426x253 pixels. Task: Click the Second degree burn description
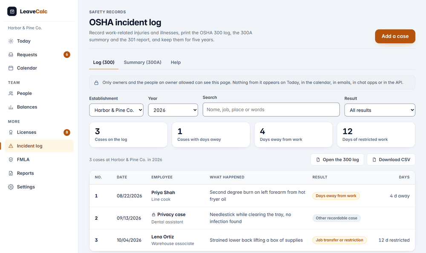point(258,195)
